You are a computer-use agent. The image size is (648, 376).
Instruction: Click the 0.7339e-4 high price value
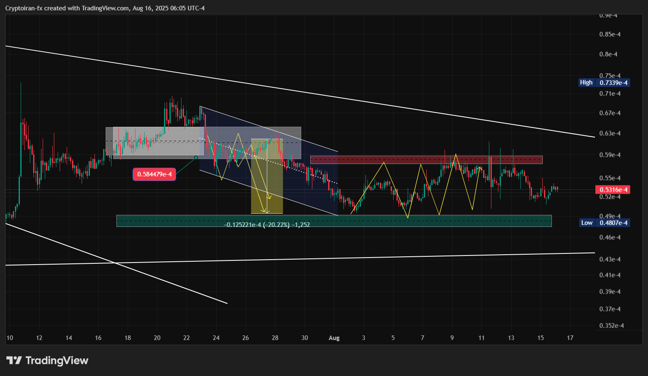pos(613,82)
